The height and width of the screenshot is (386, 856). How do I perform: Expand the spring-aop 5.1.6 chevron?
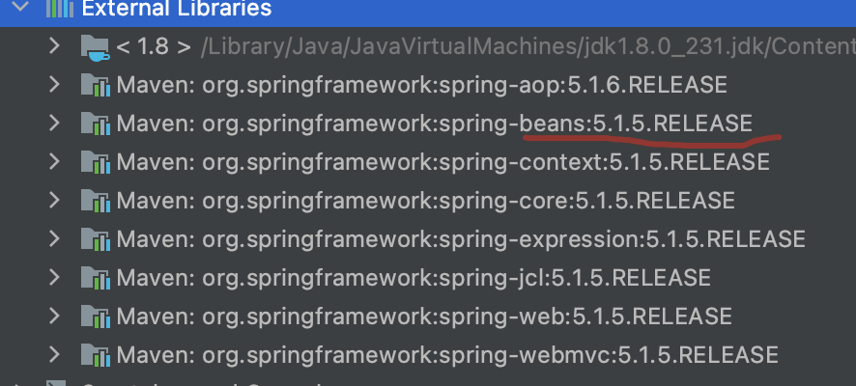click(x=55, y=85)
